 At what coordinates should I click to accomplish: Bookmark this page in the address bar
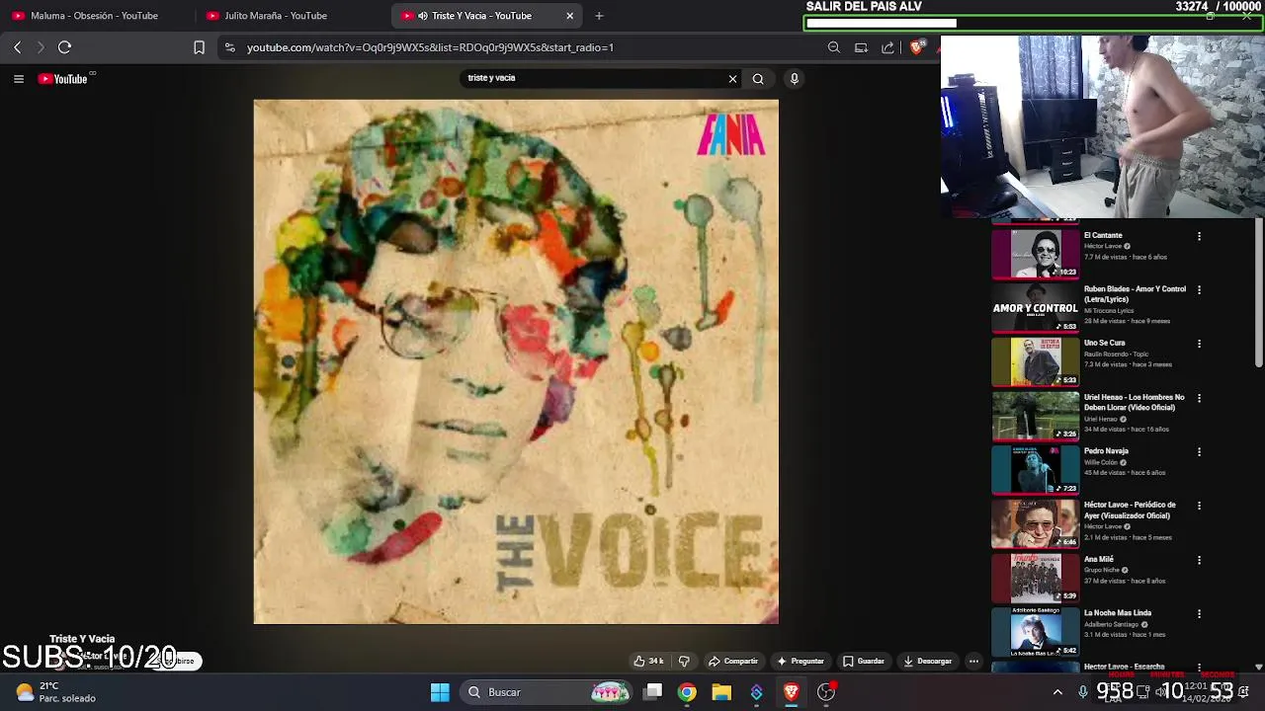pos(199,47)
